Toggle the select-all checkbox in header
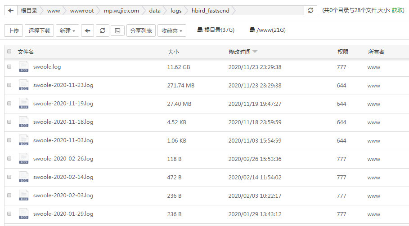 9,52
